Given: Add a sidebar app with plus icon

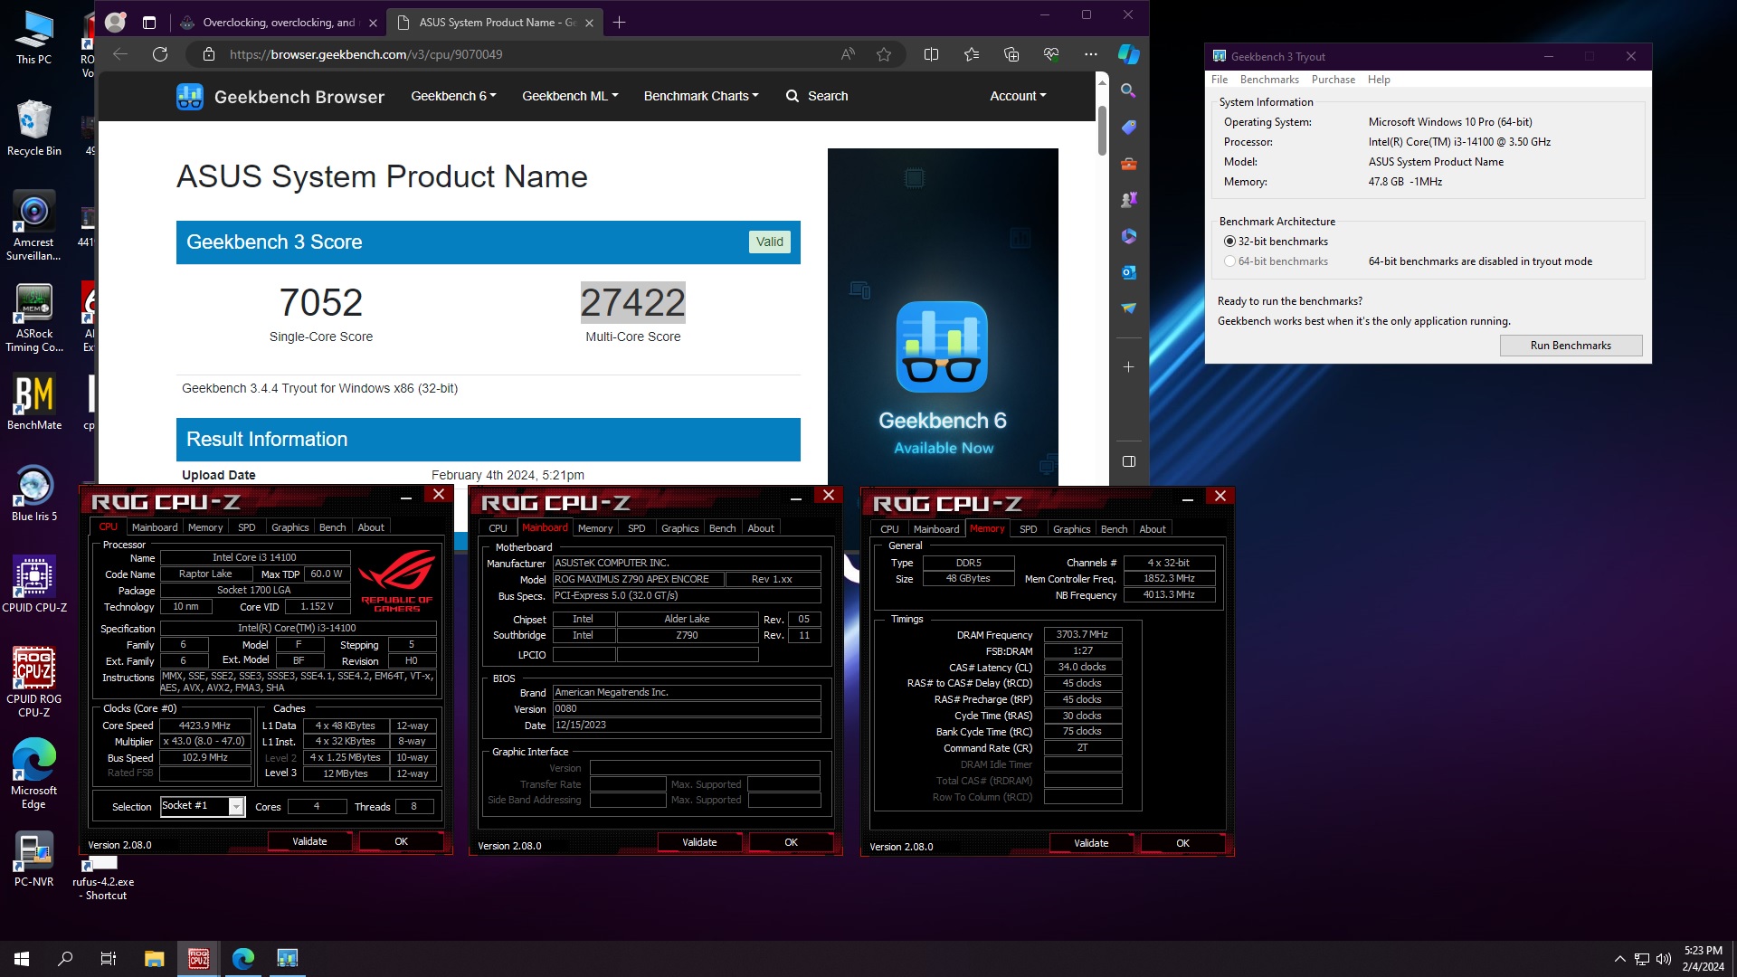Looking at the screenshot, I should coord(1129,367).
